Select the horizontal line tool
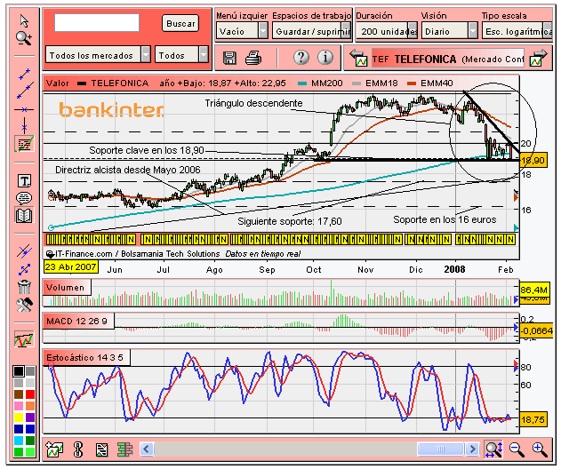 click(x=24, y=109)
